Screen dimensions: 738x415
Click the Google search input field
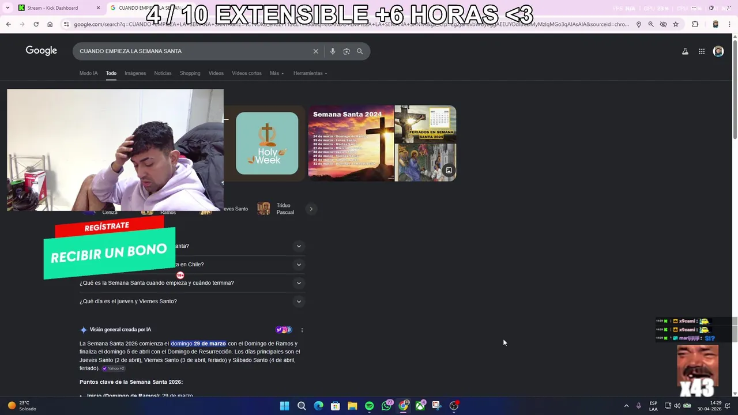coord(195,51)
